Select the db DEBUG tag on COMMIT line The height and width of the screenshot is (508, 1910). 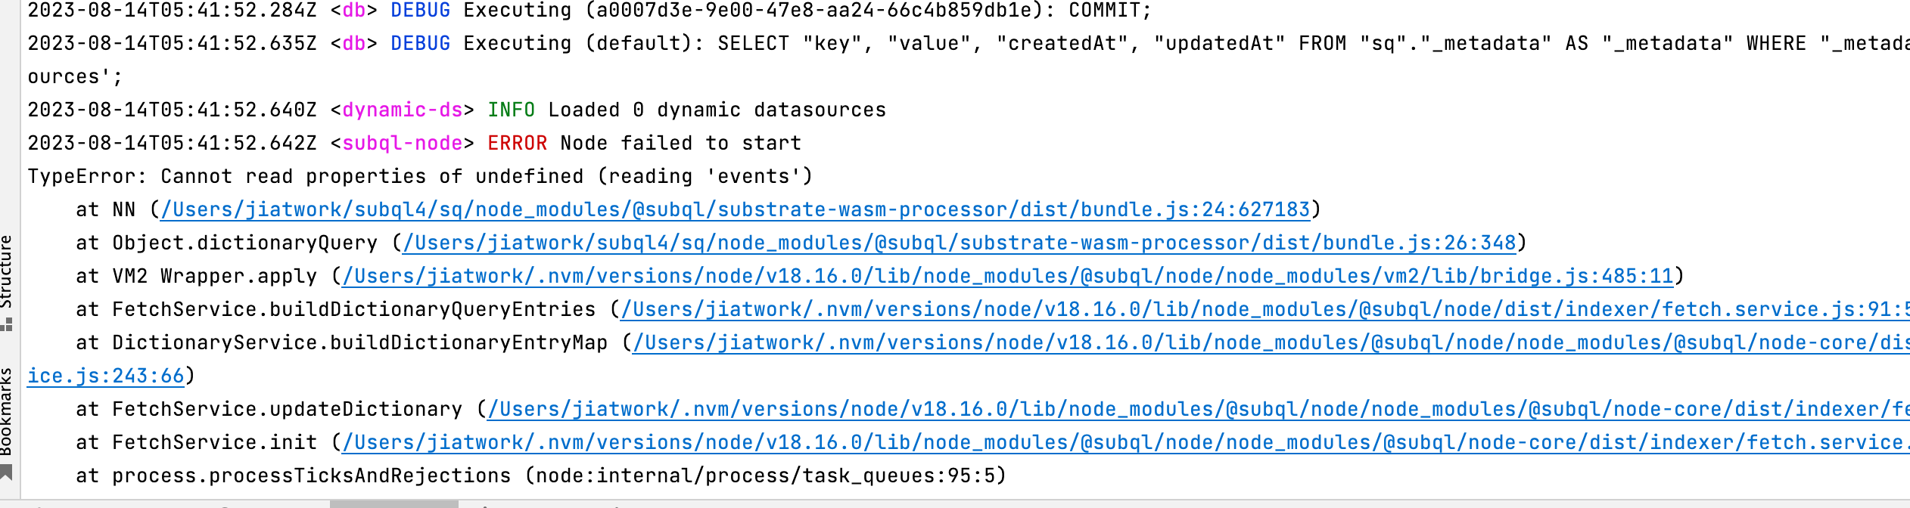tap(420, 11)
